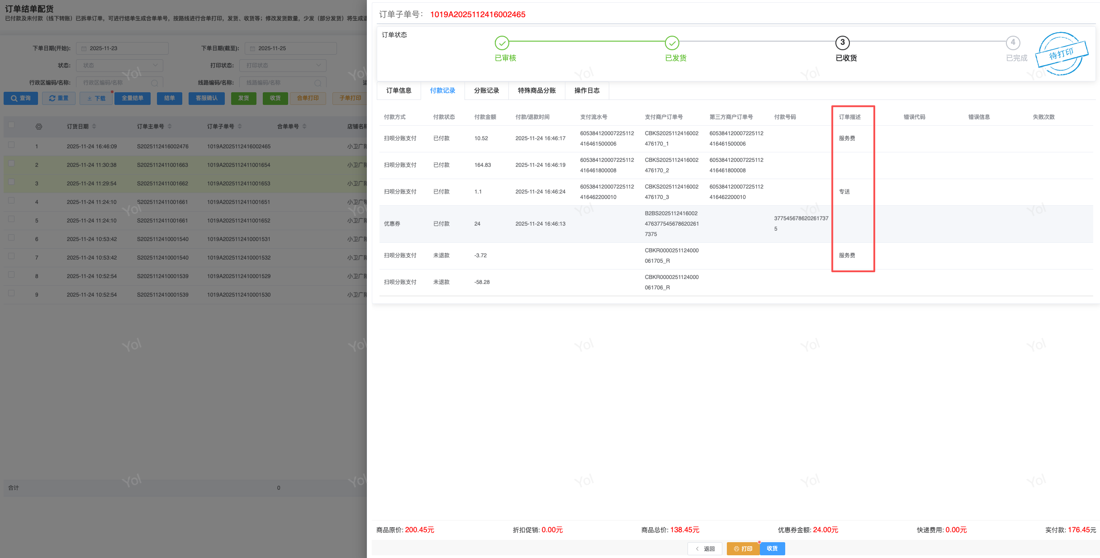Expand the 状态 dropdown filter

point(119,66)
